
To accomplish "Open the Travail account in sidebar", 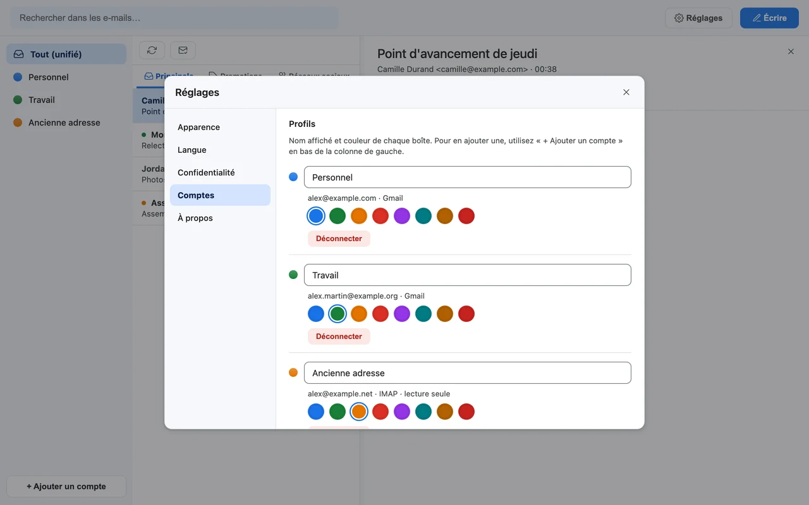I will [x=66, y=100].
